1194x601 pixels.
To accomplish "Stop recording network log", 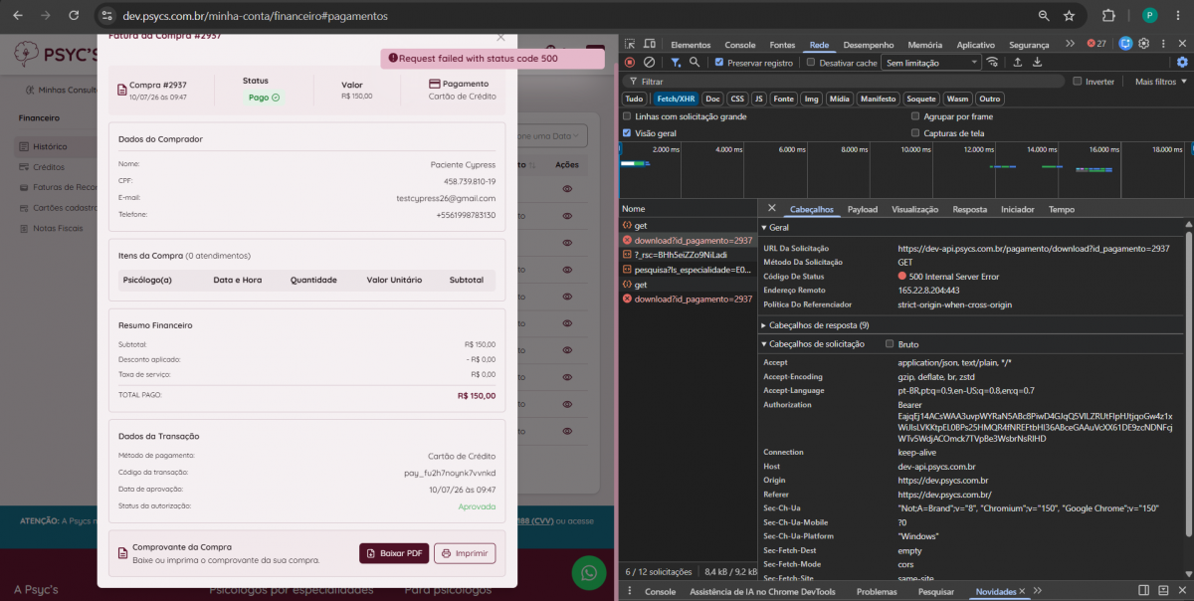I will (630, 63).
